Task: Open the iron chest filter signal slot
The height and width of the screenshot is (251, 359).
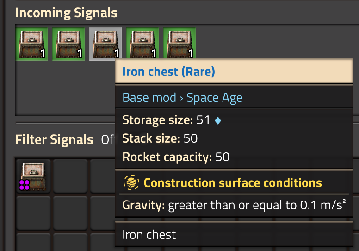Action: pyautogui.click(x=33, y=176)
